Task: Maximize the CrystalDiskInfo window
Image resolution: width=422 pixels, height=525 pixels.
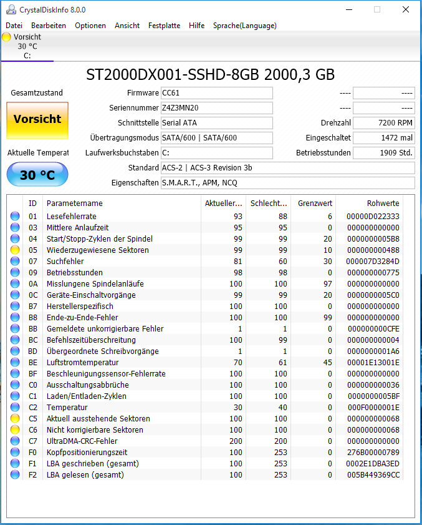Action: 377,9
